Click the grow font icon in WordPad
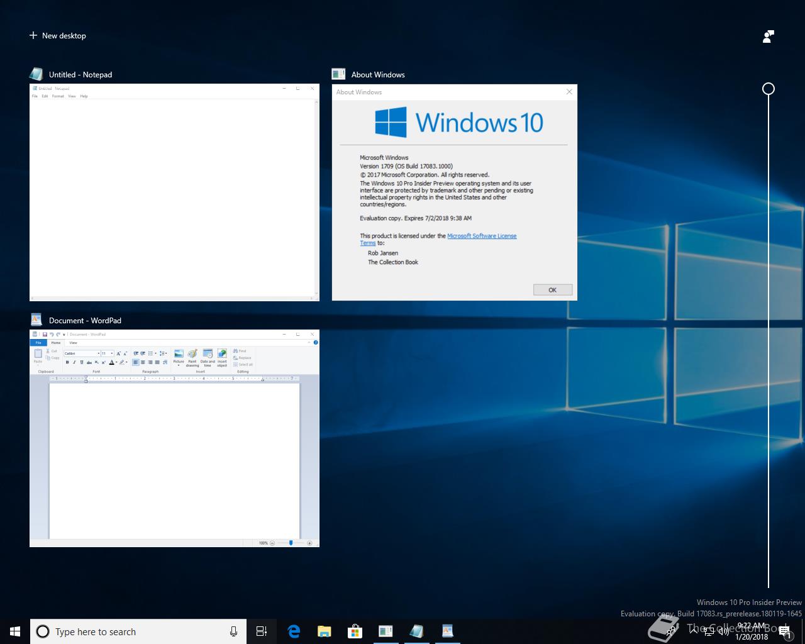Image resolution: width=805 pixels, height=644 pixels. click(118, 353)
